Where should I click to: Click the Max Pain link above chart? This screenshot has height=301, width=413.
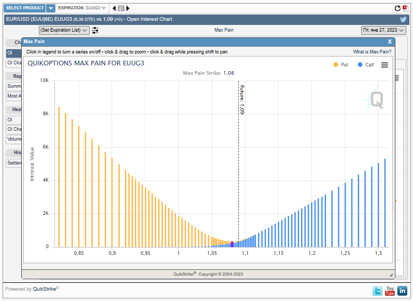coord(224,30)
